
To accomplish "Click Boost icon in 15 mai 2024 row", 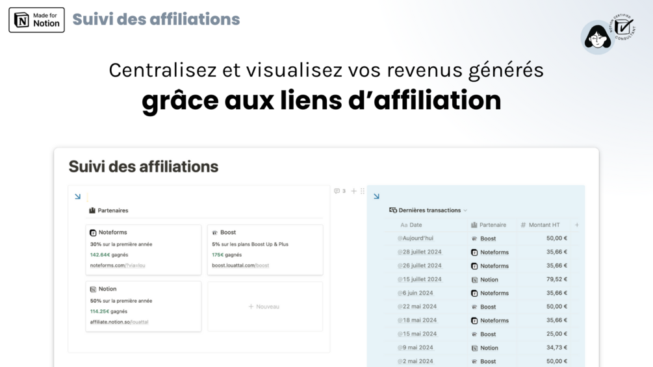I will 474,335.
